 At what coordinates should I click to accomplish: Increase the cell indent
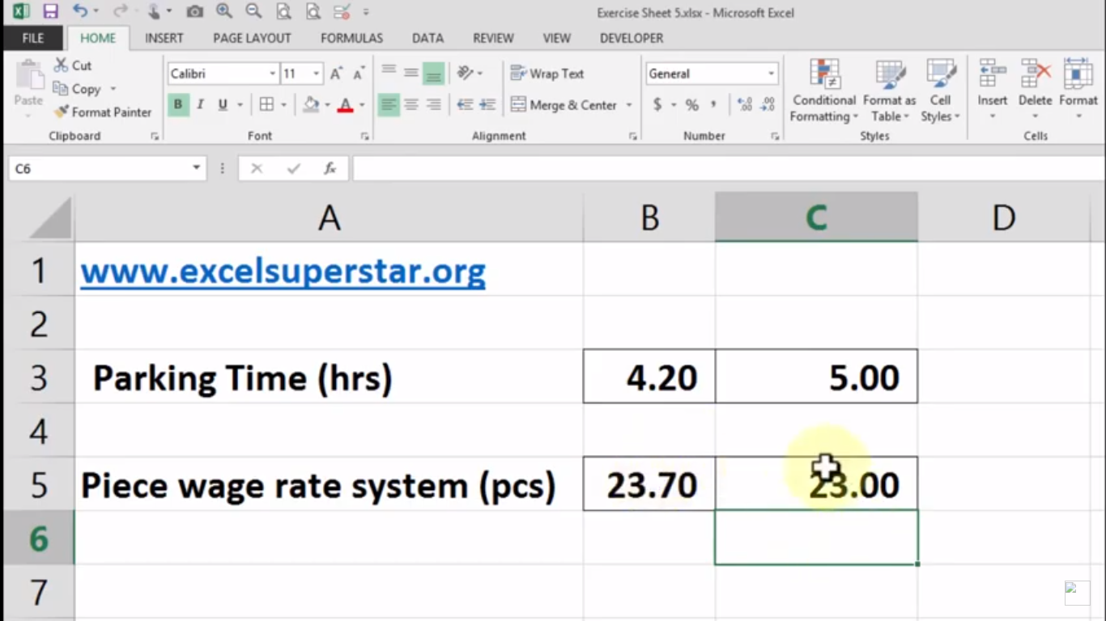coord(487,104)
